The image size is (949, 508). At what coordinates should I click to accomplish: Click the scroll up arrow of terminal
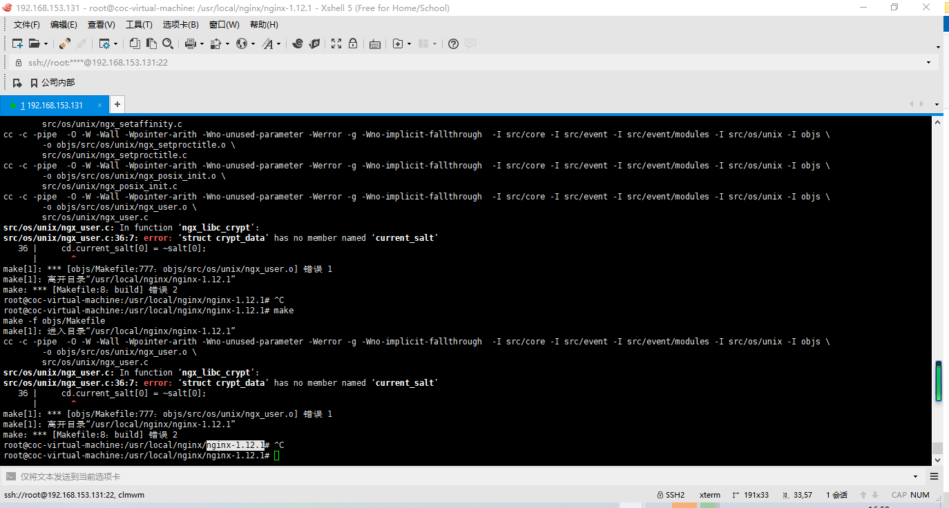pos(938,121)
